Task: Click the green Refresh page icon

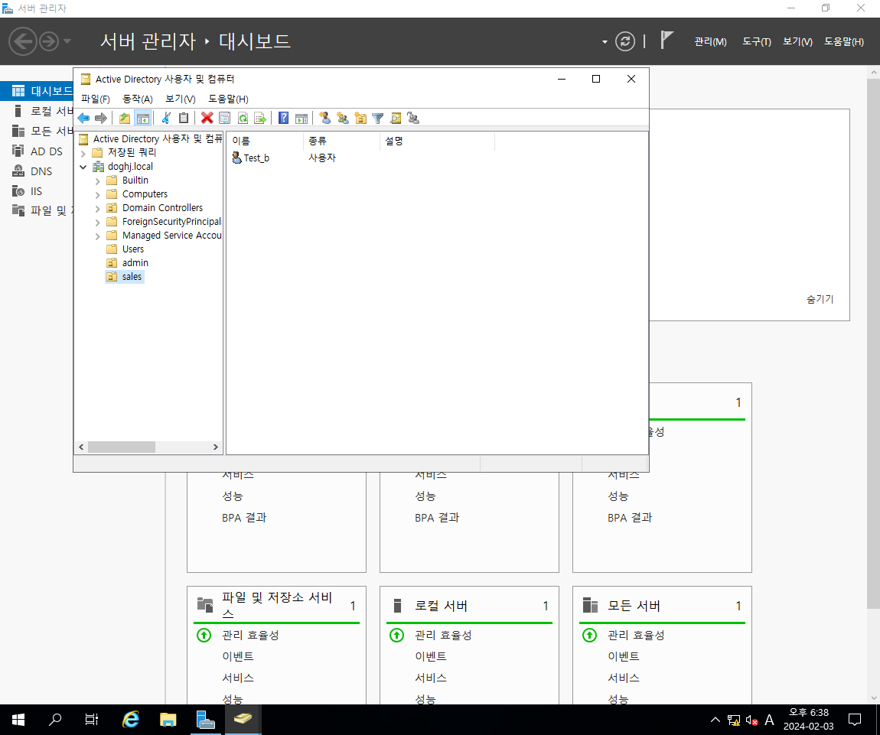Action: point(243,118)
